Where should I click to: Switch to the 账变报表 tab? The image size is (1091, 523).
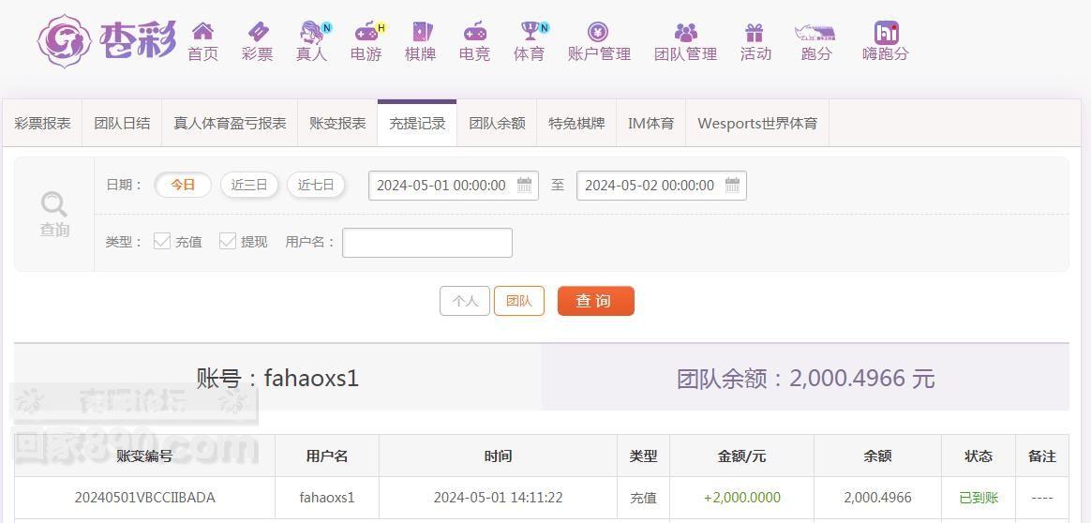point(337,124)
